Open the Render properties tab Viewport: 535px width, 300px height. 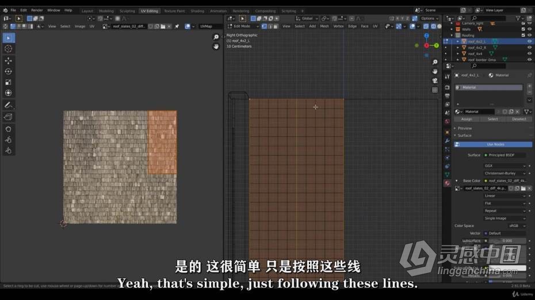447,87
